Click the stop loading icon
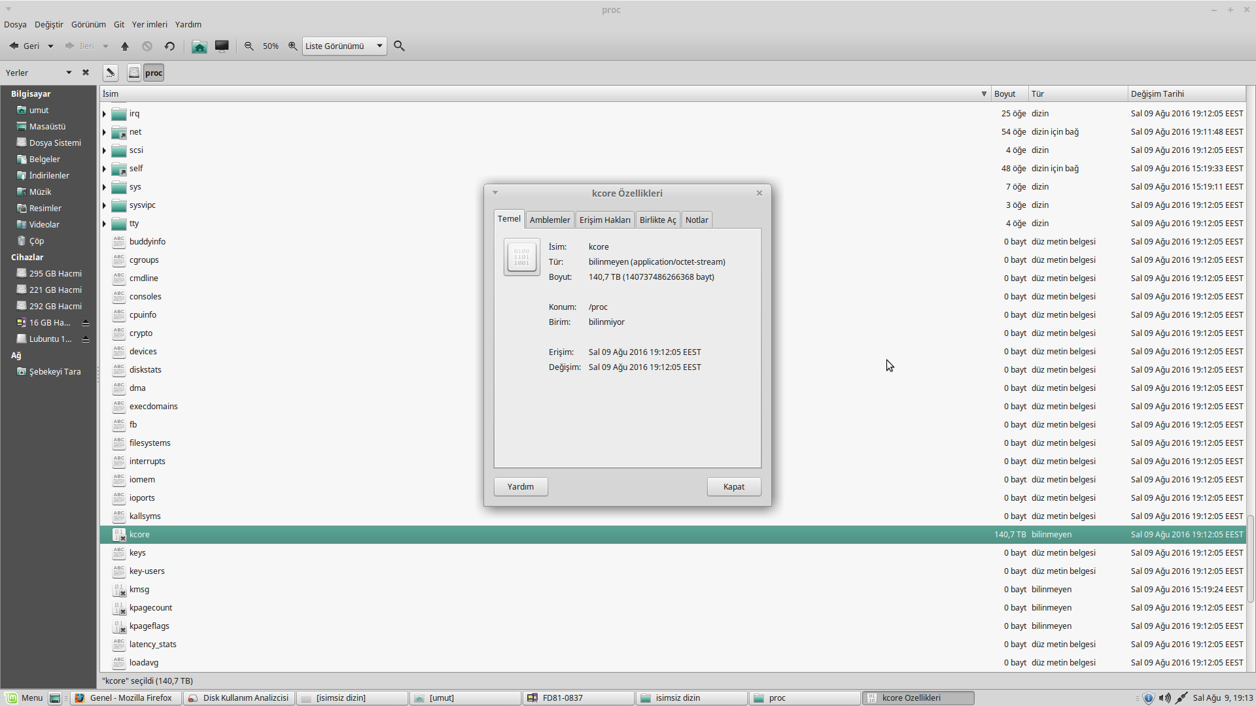1256x706 pixels. pos(147,46)
